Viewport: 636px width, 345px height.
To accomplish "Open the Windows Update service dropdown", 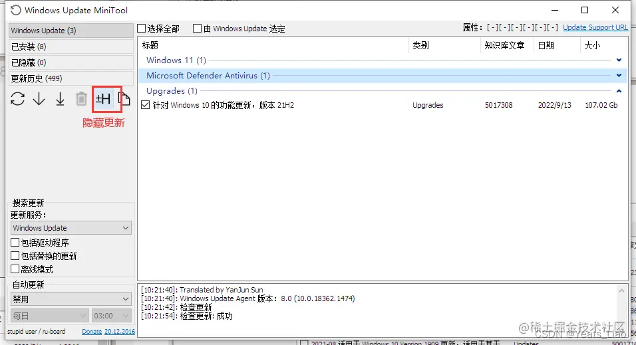I will click(71, 228).
